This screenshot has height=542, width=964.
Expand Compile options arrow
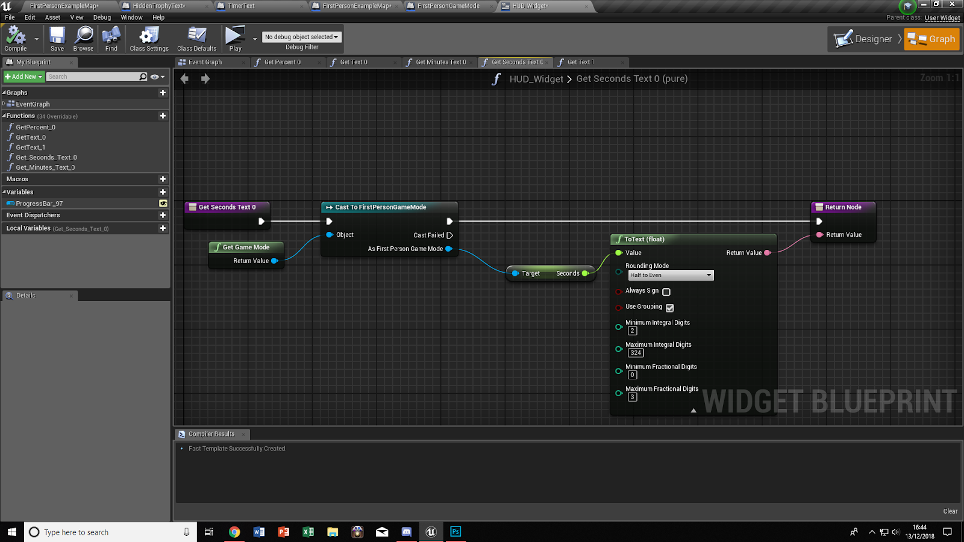[x=37, y=39]
